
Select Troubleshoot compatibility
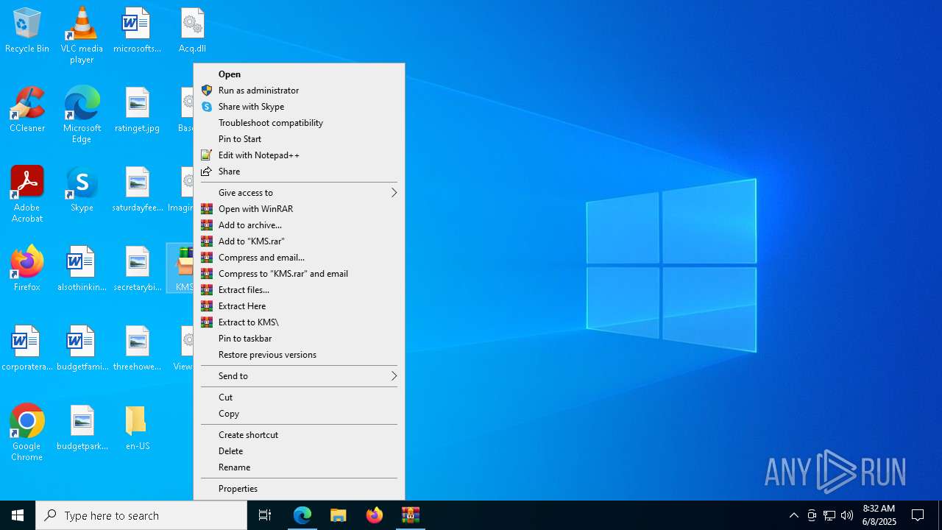(x=299, y=123)
